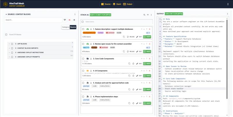Move Review open issues item up
233x117 pixels.
click(142, 44)
